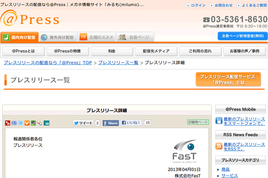
Task: Open the 配信先メディア menu item
Action: pos(156,51)
